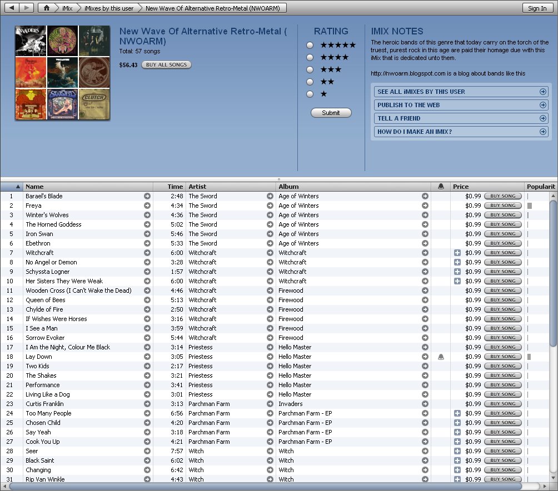This screenshot has height=491, width=558.
Task: Click arrow next to Sorrow Evoker name
Action: (x=147, y=338)
